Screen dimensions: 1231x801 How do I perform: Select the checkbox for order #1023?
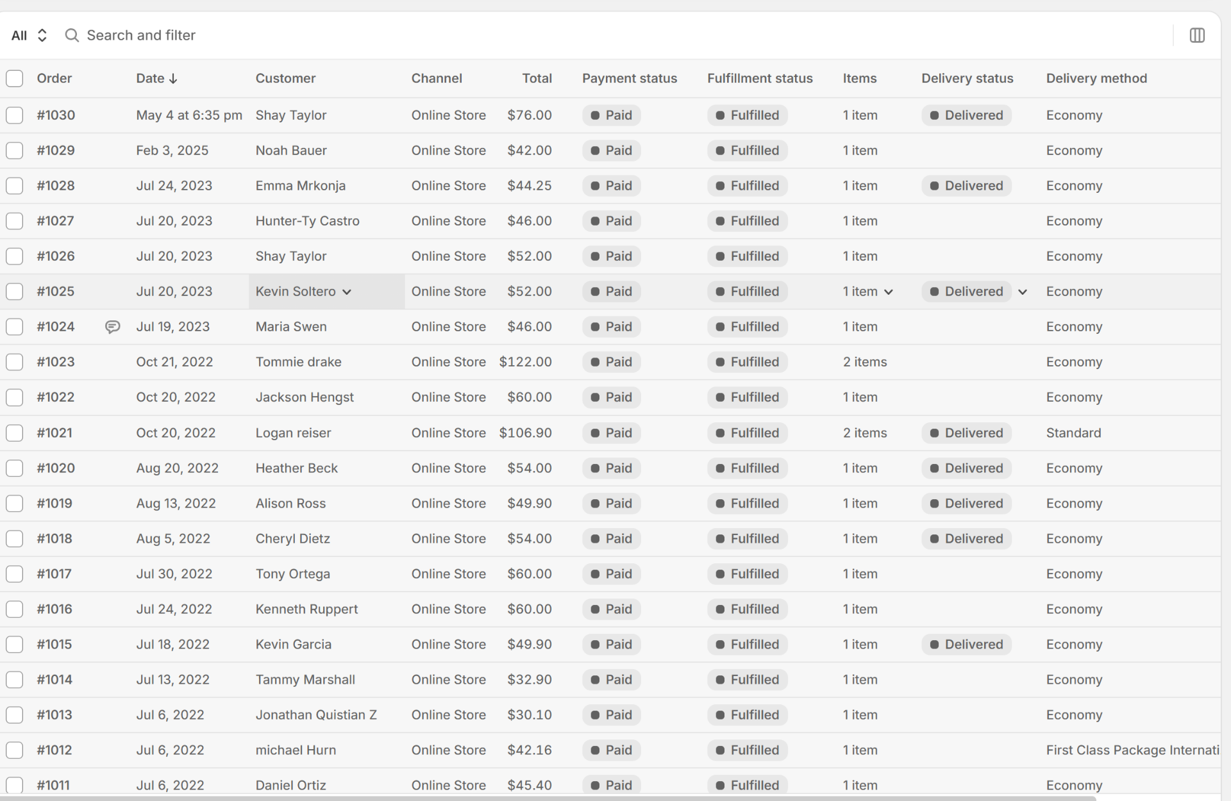point(14,361)
